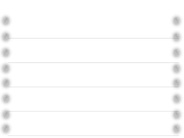The width and height of the screenshot is (184, 138).
Task: Click the blank row between third and fourth lines
Action: [93, 99]
